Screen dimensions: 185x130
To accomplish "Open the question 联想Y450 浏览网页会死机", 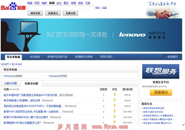I will 32,112.
